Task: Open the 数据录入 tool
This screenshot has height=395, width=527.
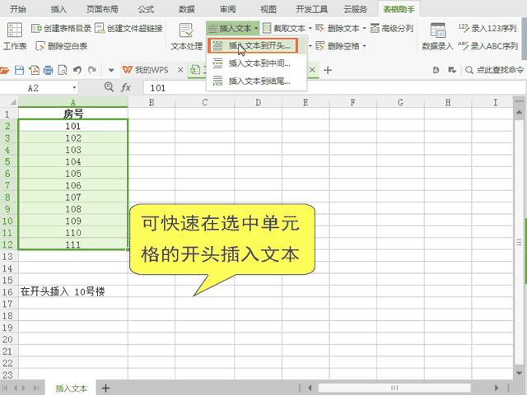Action: click(x=437, y=36)
